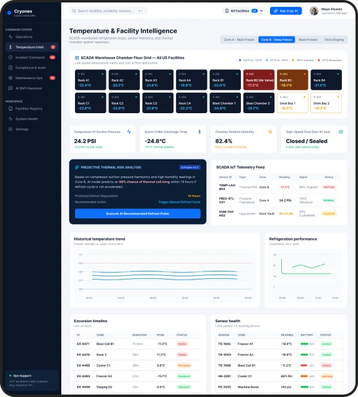Click the CRITICAL status badge
This screenshot has width=358, height=397.
coord(329,187)
